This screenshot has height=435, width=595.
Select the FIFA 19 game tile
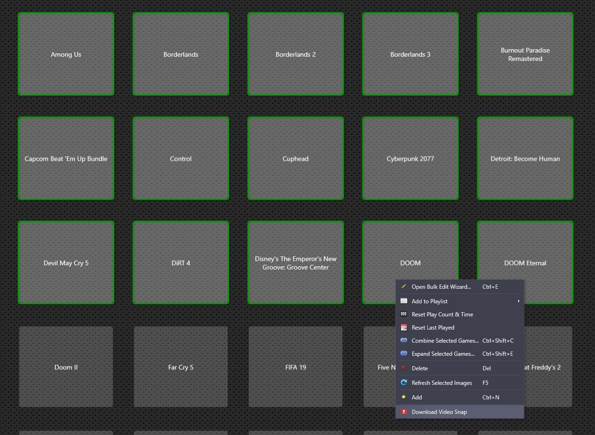coord(296,367)
